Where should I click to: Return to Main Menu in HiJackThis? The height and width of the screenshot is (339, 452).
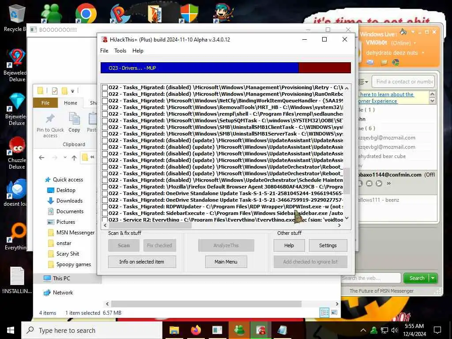[x=226, y=262]
